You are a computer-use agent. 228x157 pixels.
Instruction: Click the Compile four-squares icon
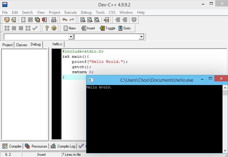pyautogui.click(x=7, y=28)
